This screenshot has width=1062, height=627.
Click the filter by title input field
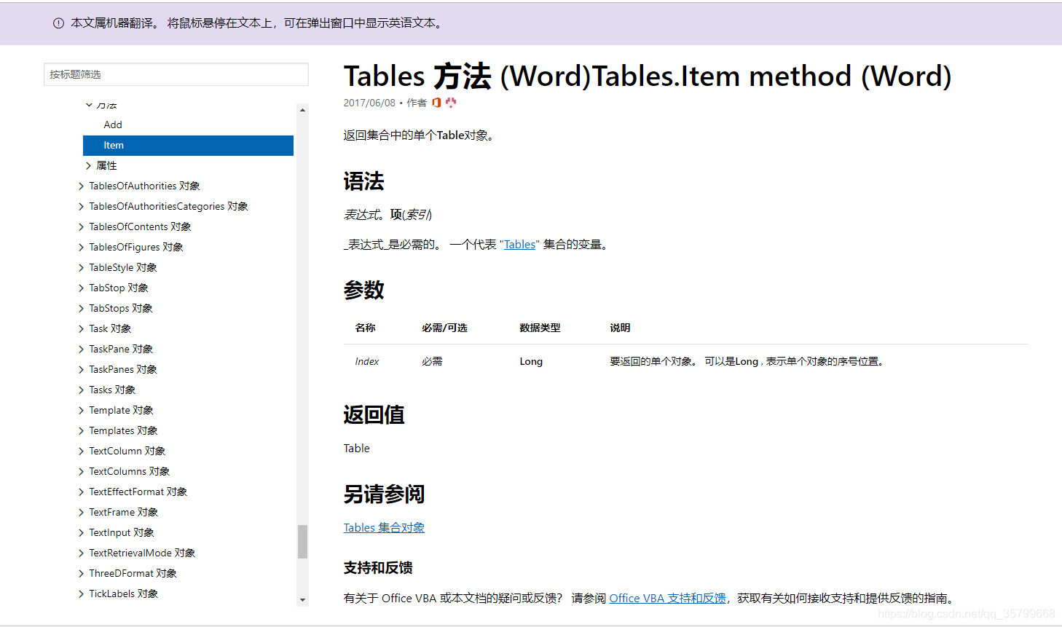click(176, 74)
